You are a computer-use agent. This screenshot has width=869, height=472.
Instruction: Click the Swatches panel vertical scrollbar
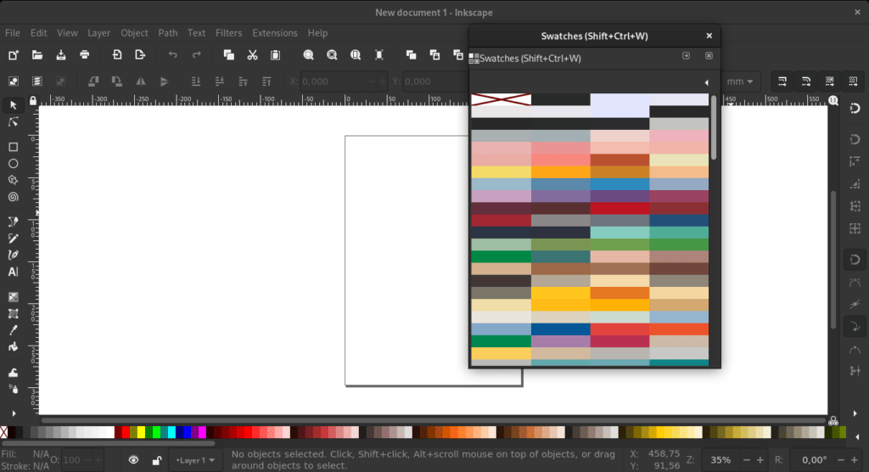715,127
